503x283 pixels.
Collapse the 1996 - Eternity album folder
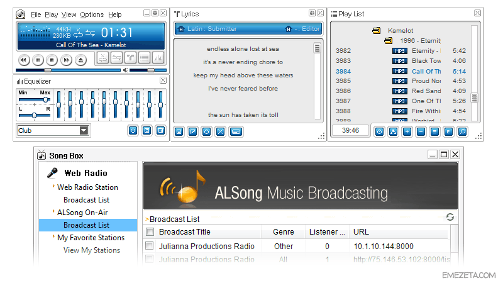389,41
